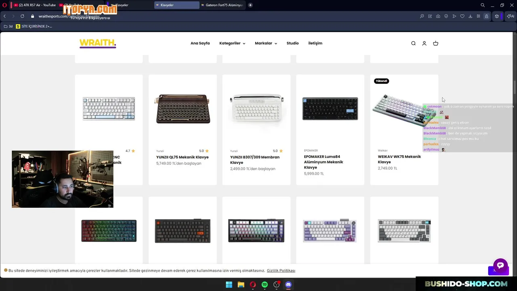The height and width of the screenshot is (291, 517).
Task: Expand the Kategoriler dropdown menu
Action: tap(232, 43)
